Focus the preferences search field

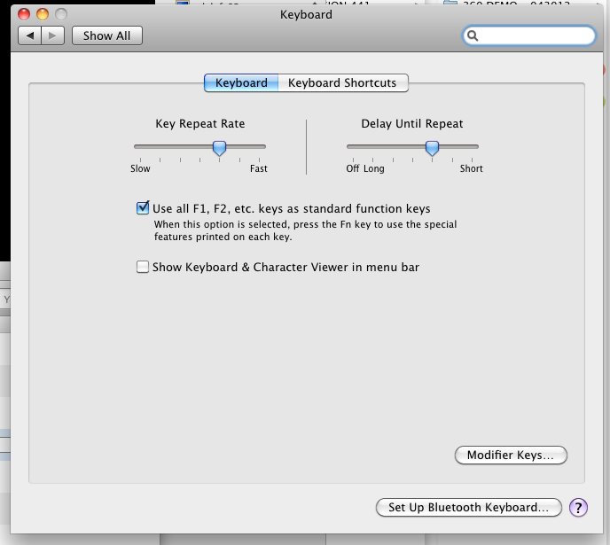tap(529, 35)
